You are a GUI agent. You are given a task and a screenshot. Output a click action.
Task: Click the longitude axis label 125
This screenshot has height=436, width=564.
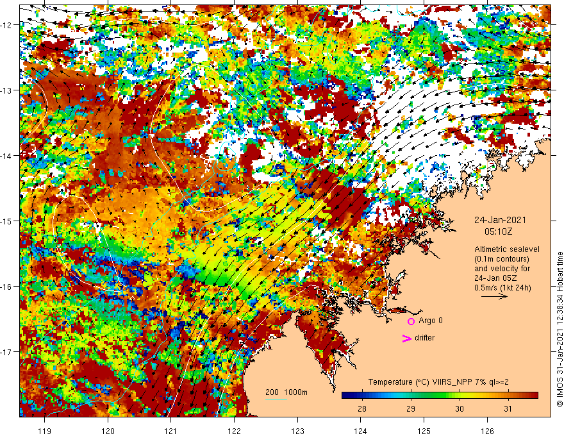(x=424, y=431)
